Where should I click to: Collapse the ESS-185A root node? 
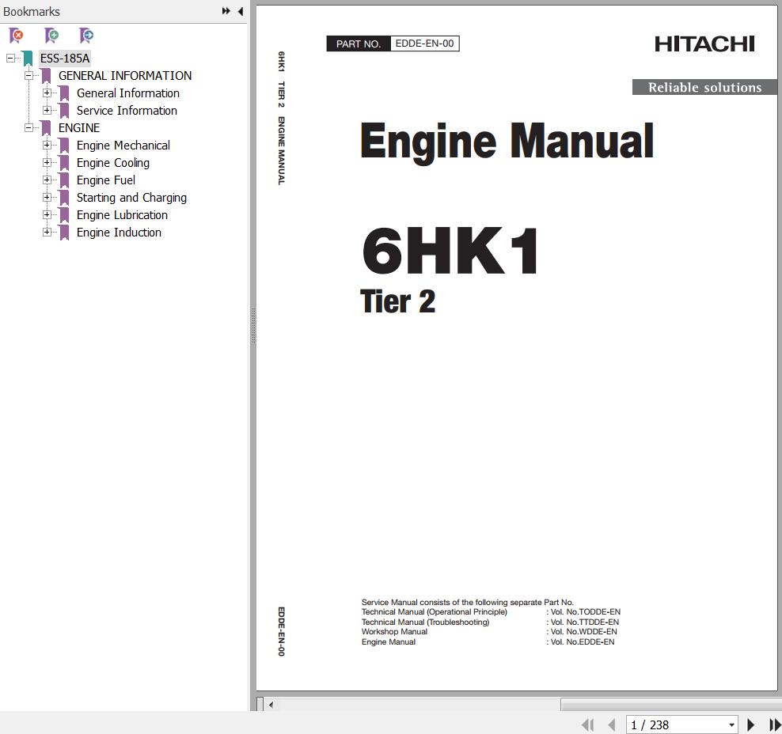pos(10,58)
